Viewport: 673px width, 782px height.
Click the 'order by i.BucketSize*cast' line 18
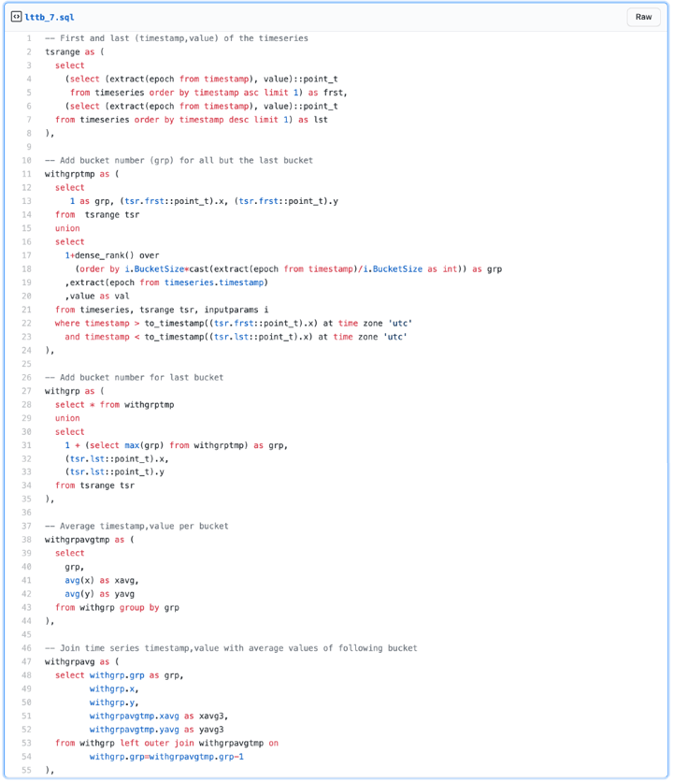tap(288, 269)
